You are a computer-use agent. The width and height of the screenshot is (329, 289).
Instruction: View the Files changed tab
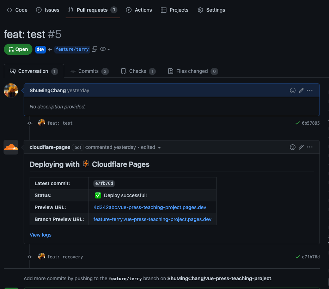pos(193,71)
